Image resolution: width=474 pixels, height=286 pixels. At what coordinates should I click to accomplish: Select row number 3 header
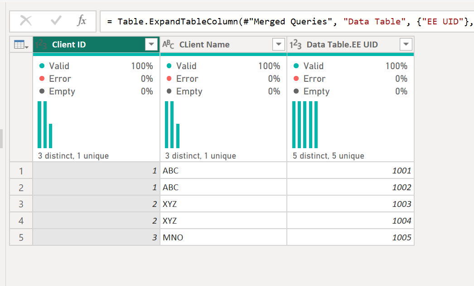(x=21, y=204)
